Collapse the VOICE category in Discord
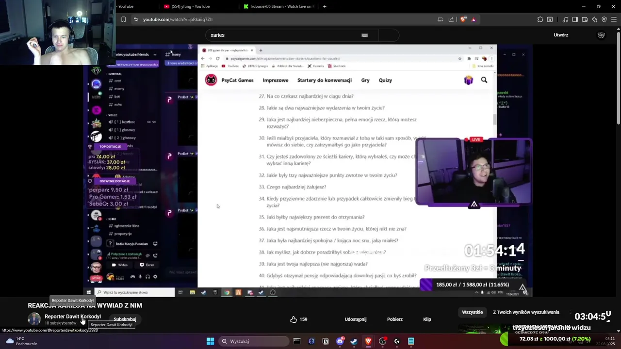Viewport: 621px width, 349px height. tap(113, 115)
